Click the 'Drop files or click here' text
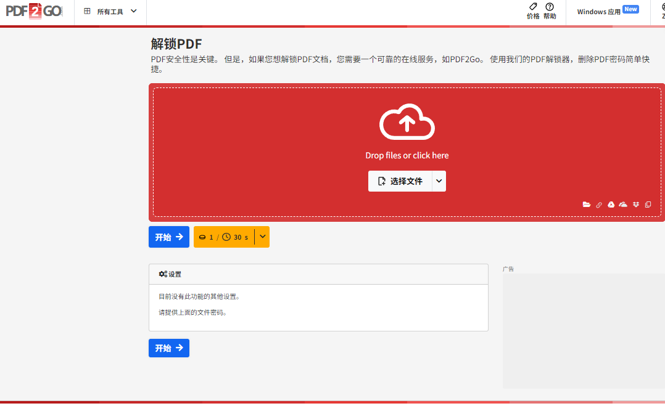665x414 pixels. [x=407, y=156]
